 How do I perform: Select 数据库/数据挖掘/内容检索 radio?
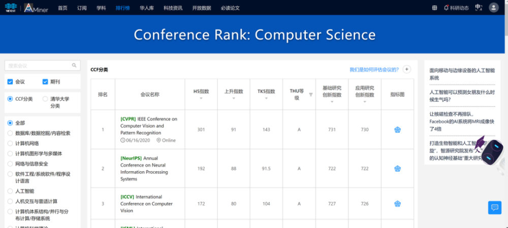coord(10,133)
